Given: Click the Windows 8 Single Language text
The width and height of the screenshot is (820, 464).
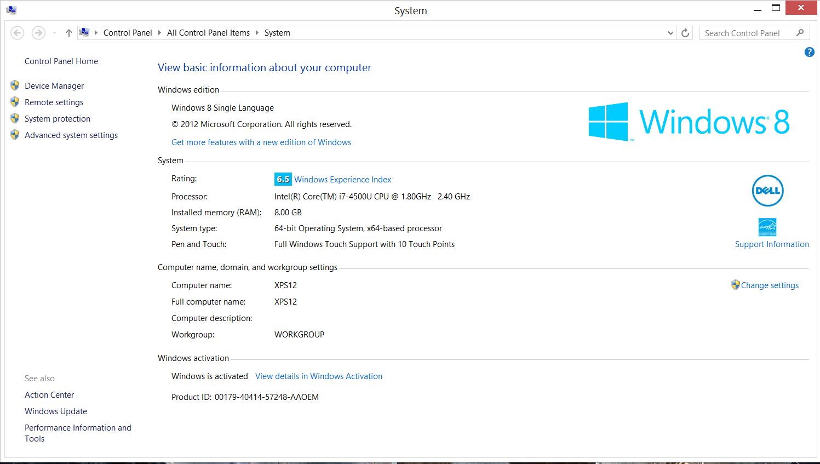Looking at the screenshot, I should [222, 108].
